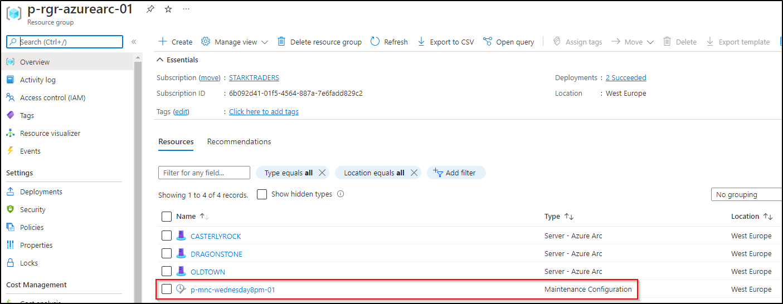Click Create in the toolbar
The width and height of the screenshot is (783, 304).
(176, 42)
